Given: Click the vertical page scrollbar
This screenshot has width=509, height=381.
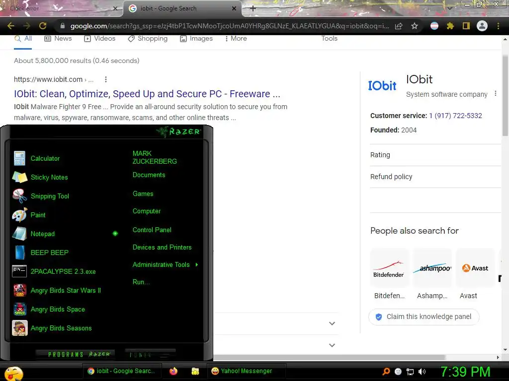Looking at the screenshot, I should (x=505, y=96).
